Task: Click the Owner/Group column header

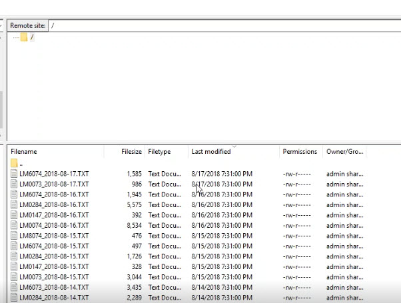Action: pyautogui.click(x=345, y=152)
